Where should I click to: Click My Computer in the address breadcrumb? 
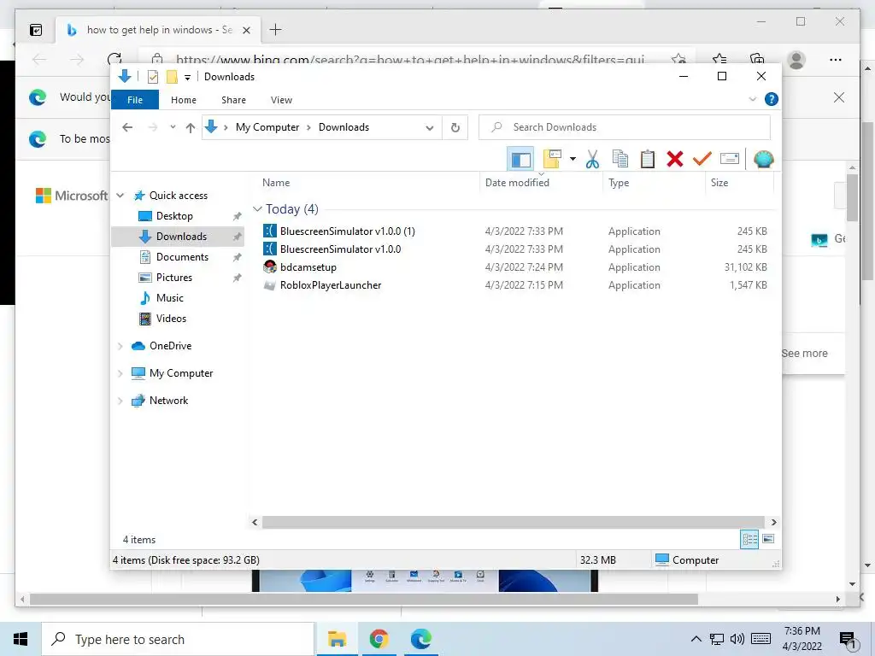click(x=267, y=127)
